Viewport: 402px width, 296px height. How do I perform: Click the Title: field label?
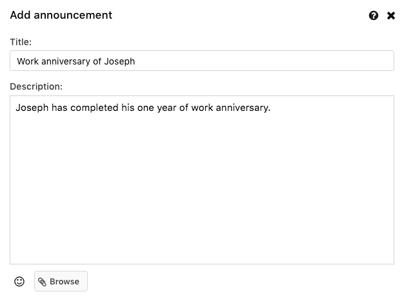[21, 42]
